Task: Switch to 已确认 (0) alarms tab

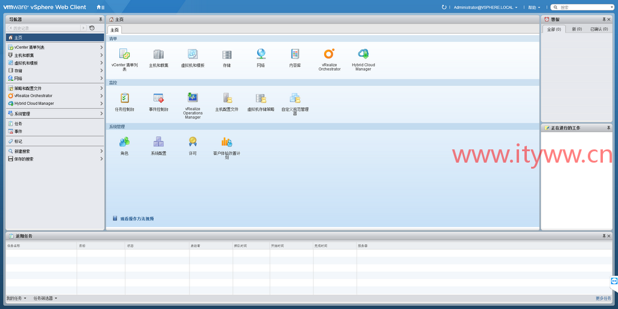Action: pyautogui.click(x=599, y=29)
